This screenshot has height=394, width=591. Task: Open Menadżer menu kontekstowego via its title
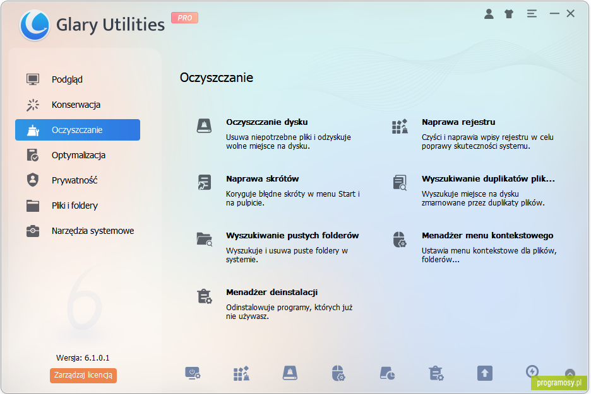pos(487,236)
